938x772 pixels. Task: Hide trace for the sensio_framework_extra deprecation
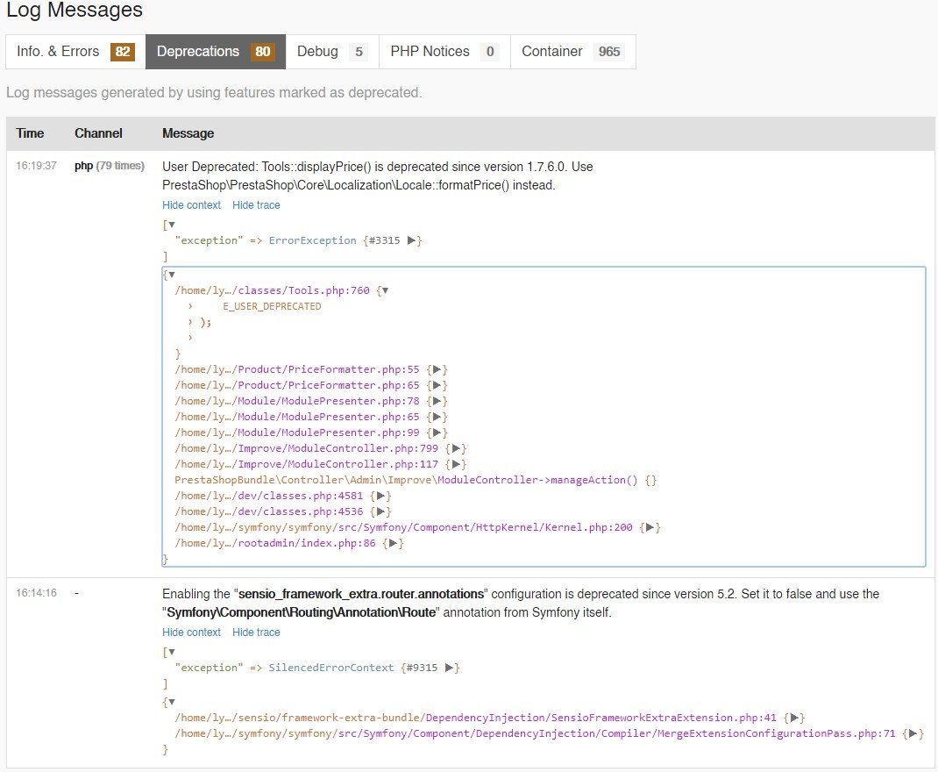click(x=256, y=633)
